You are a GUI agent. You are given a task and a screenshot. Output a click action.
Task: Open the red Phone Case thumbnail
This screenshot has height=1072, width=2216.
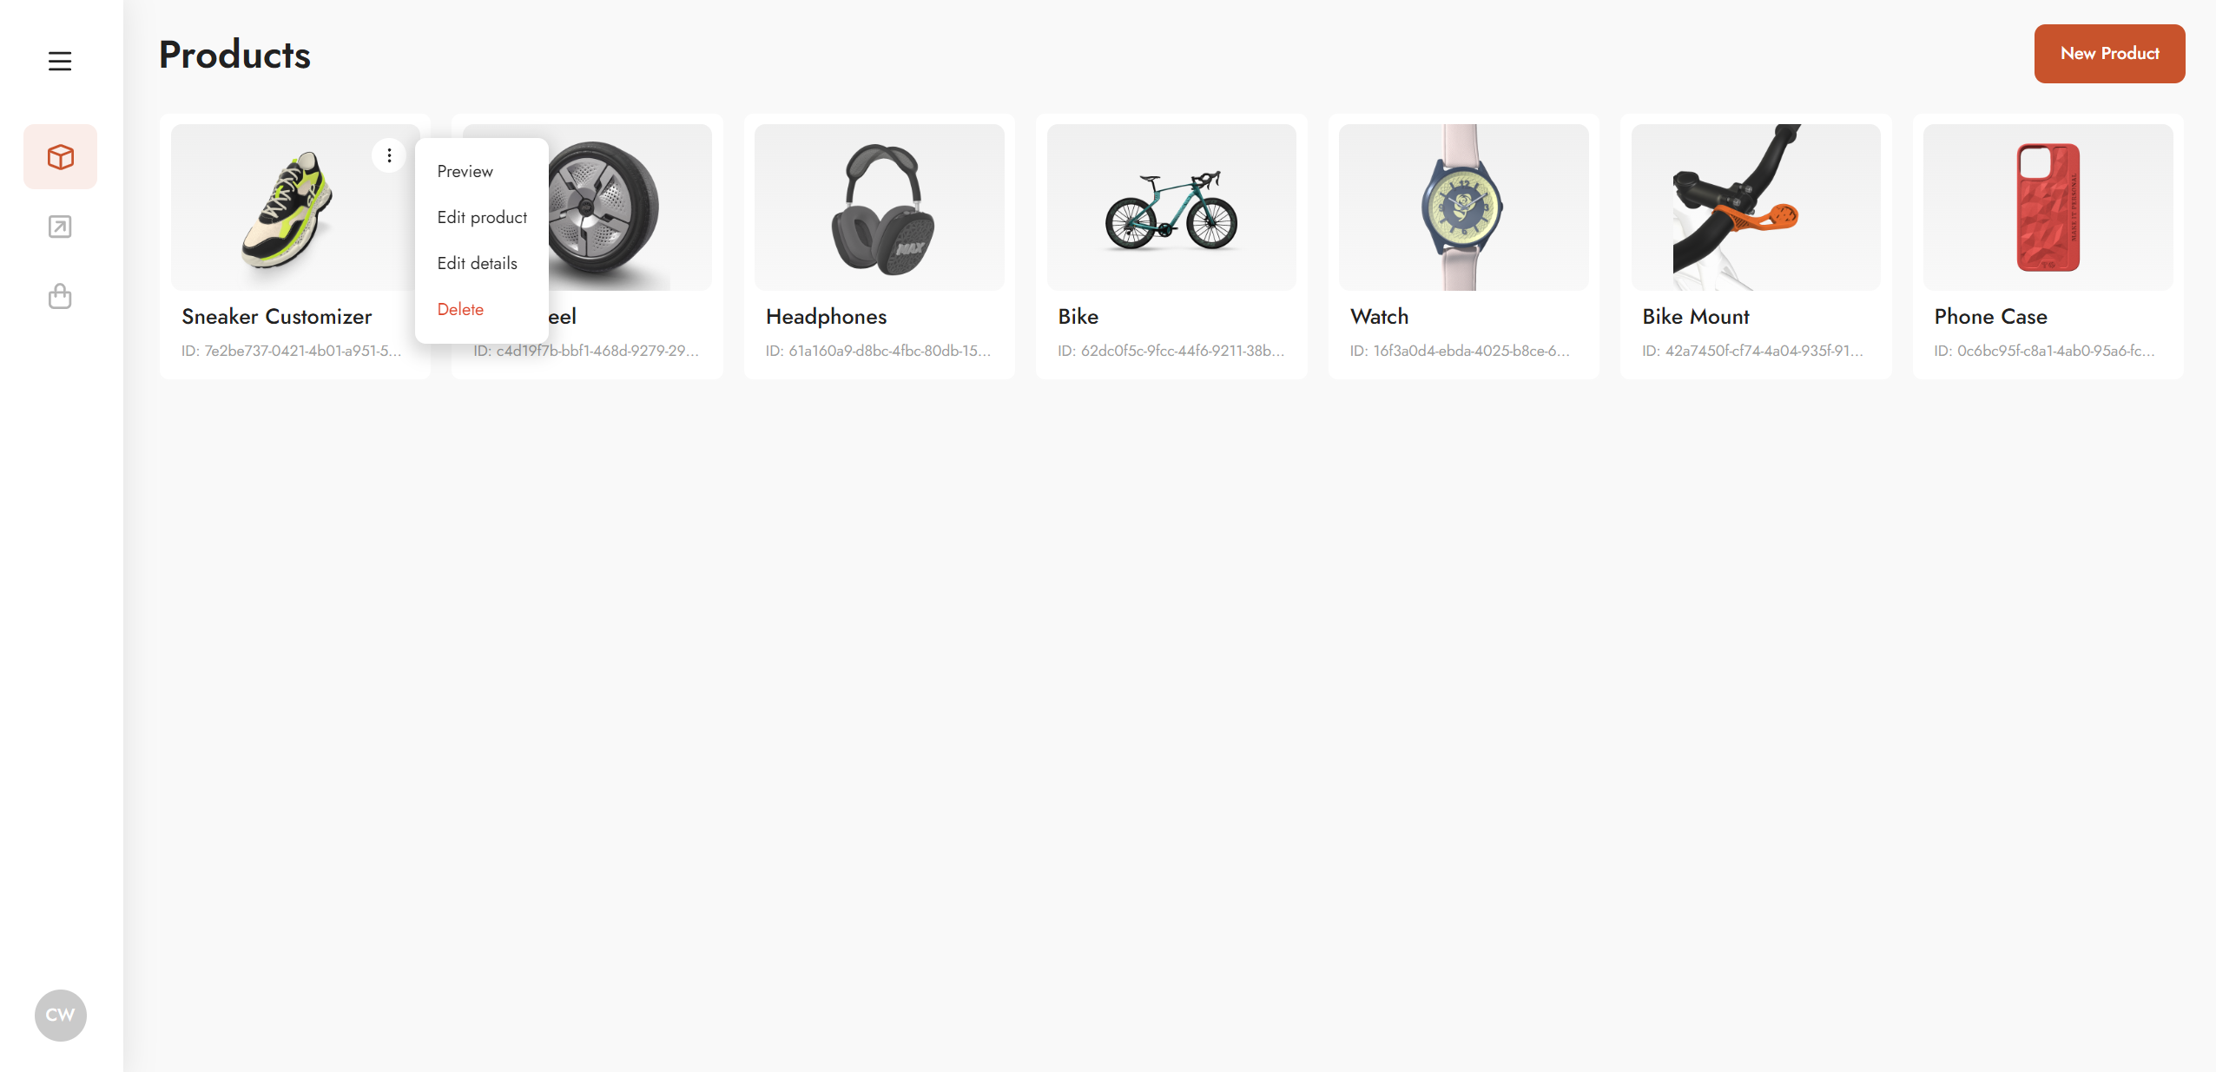pos(2048,207)
